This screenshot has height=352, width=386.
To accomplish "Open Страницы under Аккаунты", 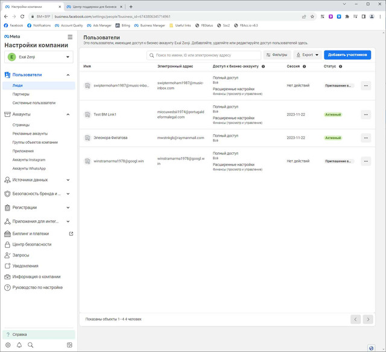I will pyautogui.click(x=21, y=125).
